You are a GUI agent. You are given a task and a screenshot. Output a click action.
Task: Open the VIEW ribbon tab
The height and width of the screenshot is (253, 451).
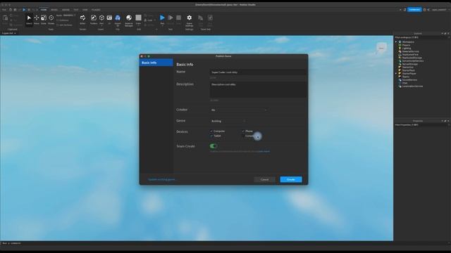pyautogui.click(x=85, y=10)
